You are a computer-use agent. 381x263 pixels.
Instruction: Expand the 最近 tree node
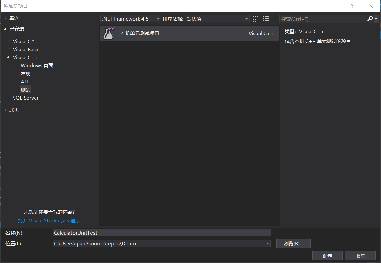5,18
